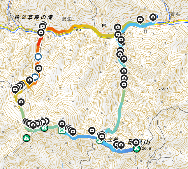Click the camera pin on the orange track near the trail junction
The width and height of the screenshot is (188, 169).
point(30,80)
